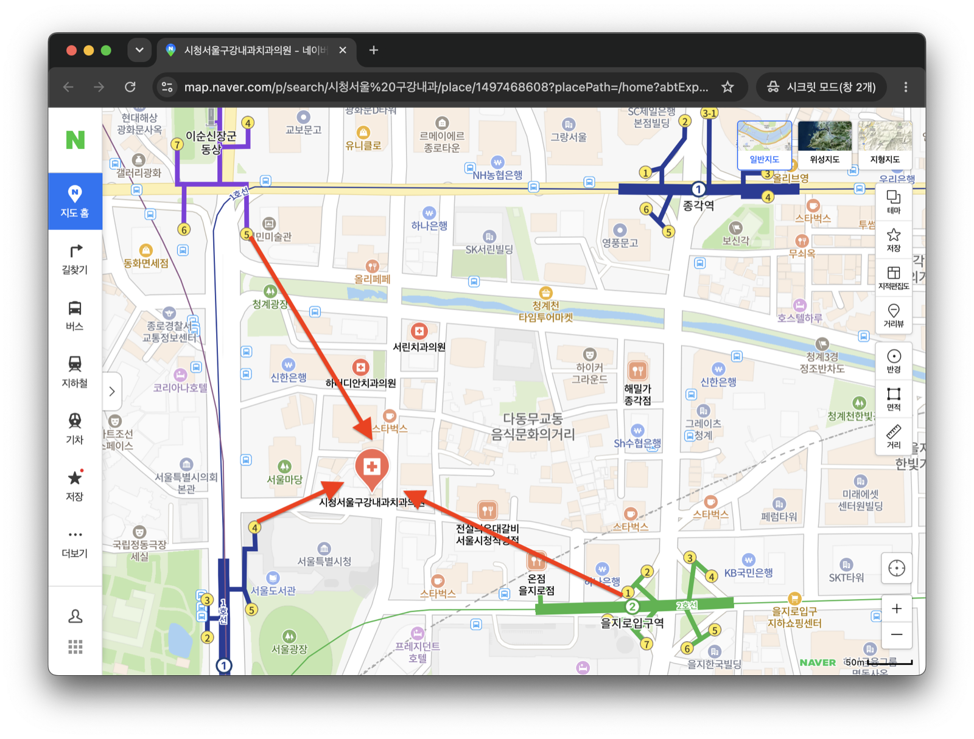
Task: Bookmark this page with the star
Action: coord(727,87)
